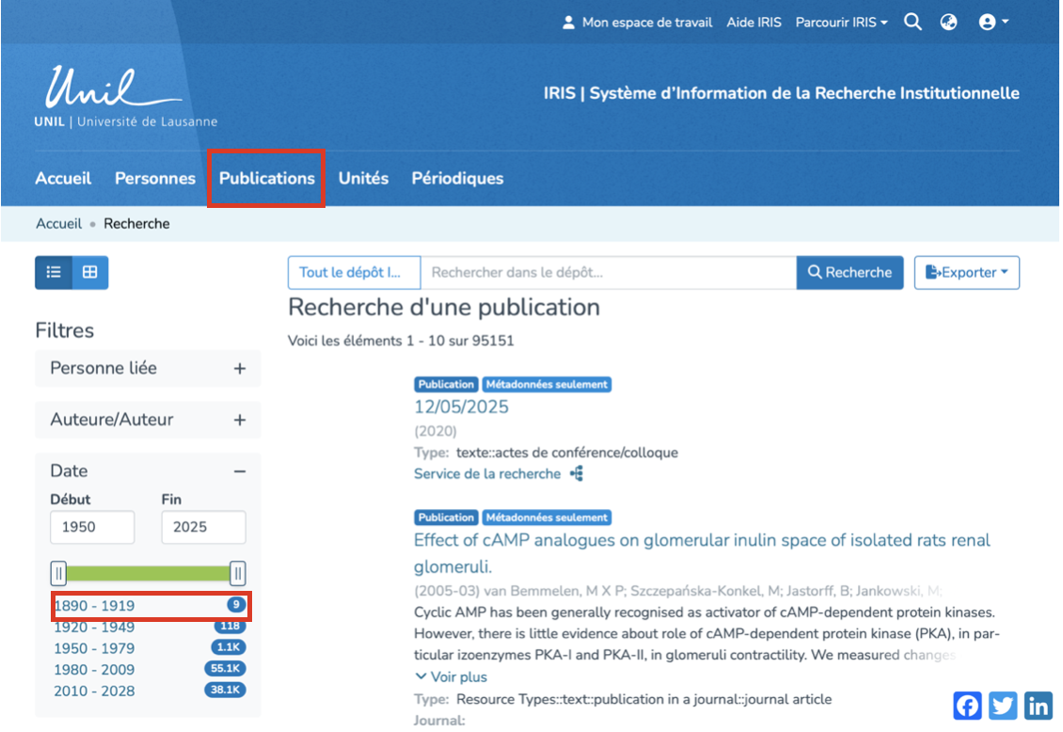Open the Parcourir IRIS menu

(841, 22)
